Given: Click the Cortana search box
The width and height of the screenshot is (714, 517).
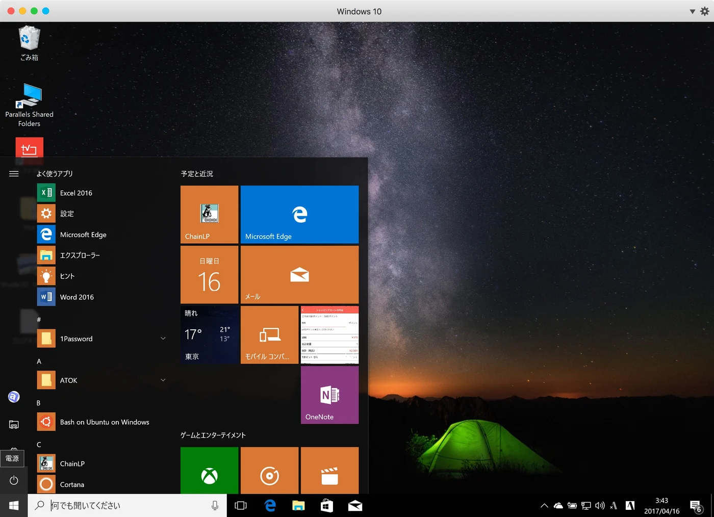Looking at the screenshot, I should click(x=127, y=505).
